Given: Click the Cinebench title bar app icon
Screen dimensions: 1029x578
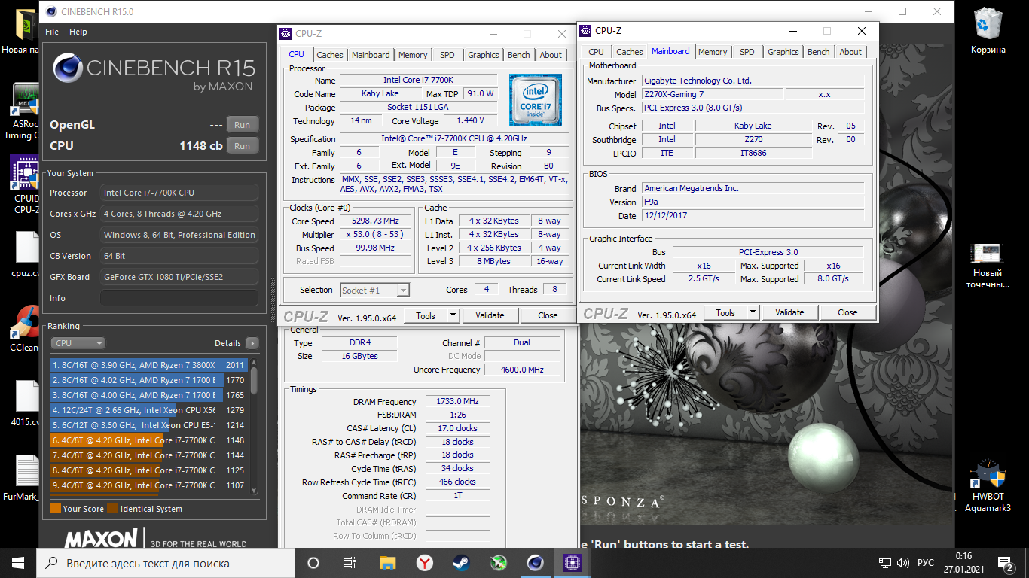Looking at the screenshot, I should click(50, 12).
